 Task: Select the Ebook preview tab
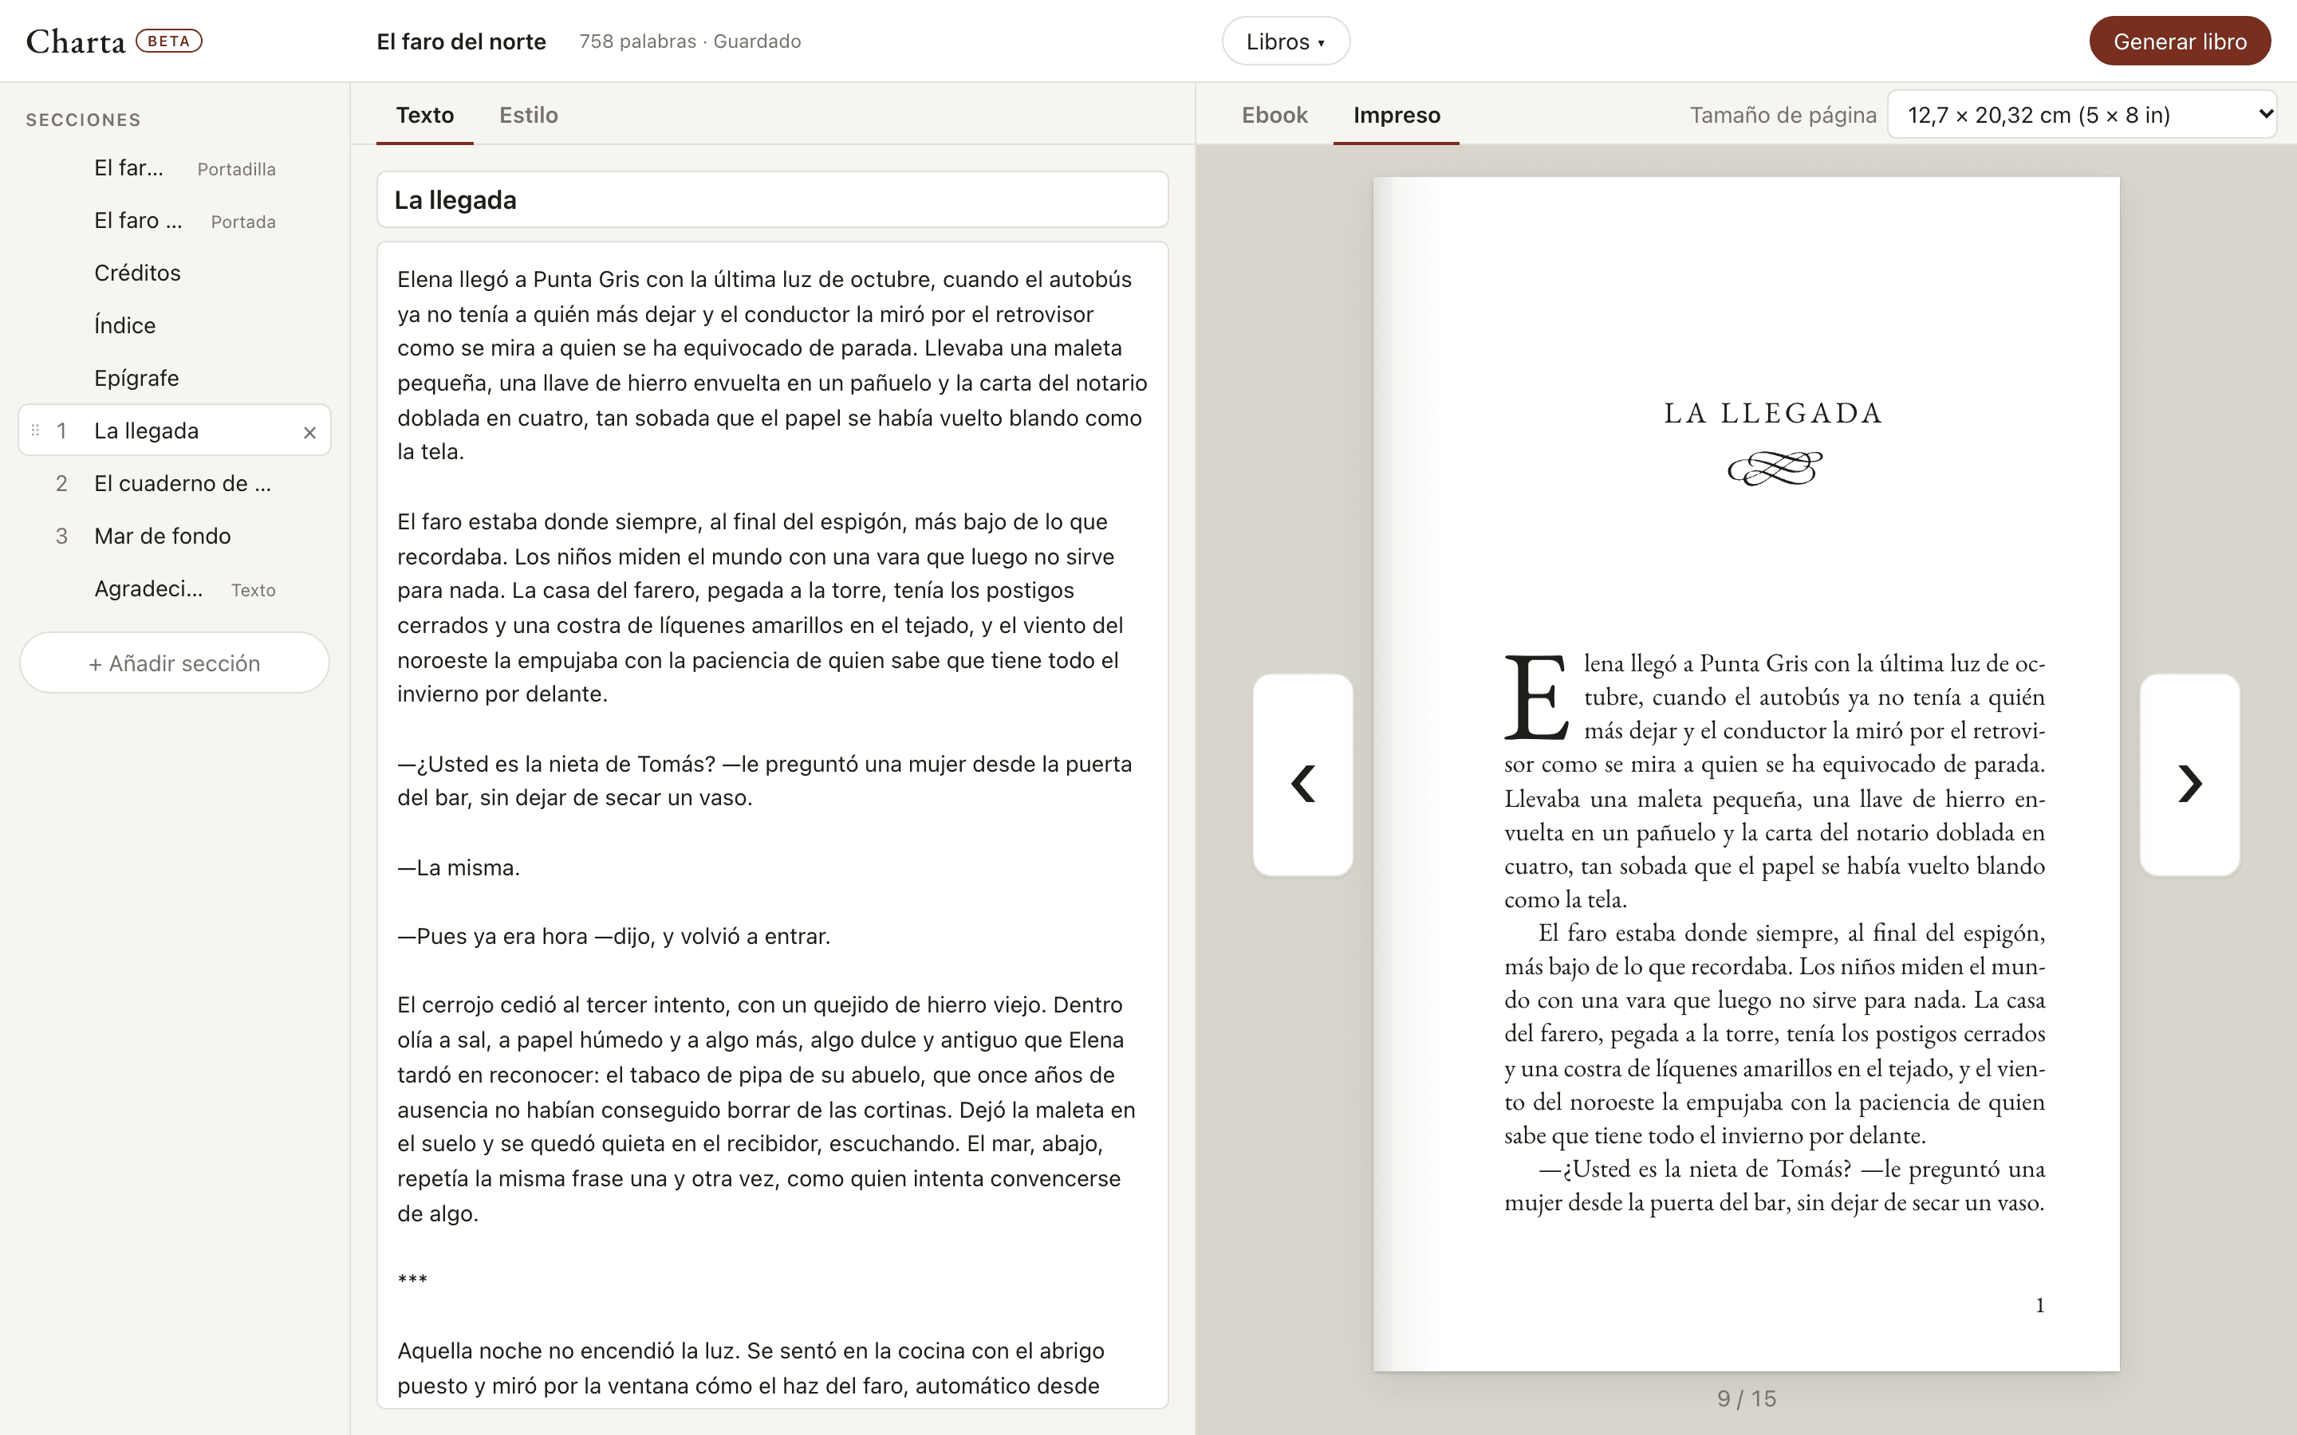click(x=1274, y=115)
